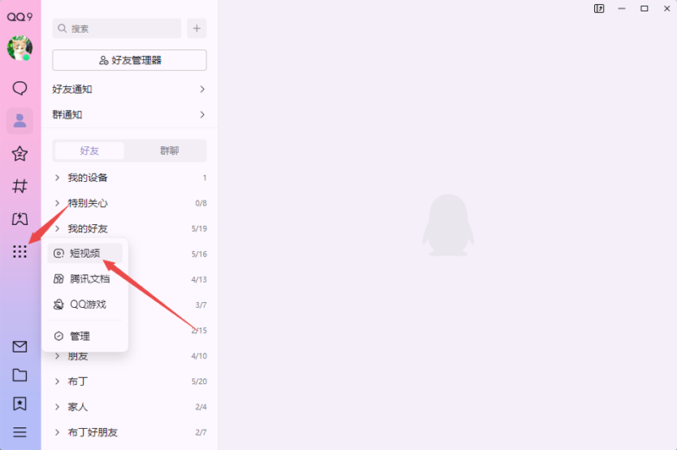Switch to the 群聊 tab
Image resolution: width=677 pixels, height=450 pixels.
pos(169,151)
